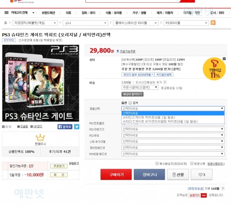Click the gift (선물) button
Image resolution: width=231 pixels, height=205 pixels.
pyautogui.click(x=177, y=175)
